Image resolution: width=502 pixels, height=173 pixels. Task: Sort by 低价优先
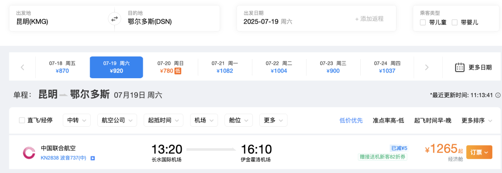pos(351,120)
